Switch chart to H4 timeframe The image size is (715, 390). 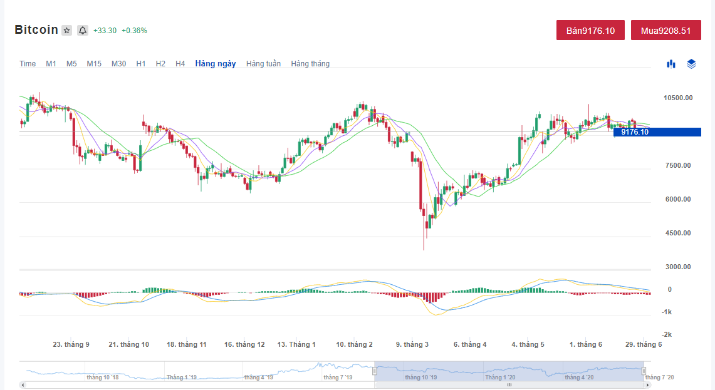pos(180,64)
